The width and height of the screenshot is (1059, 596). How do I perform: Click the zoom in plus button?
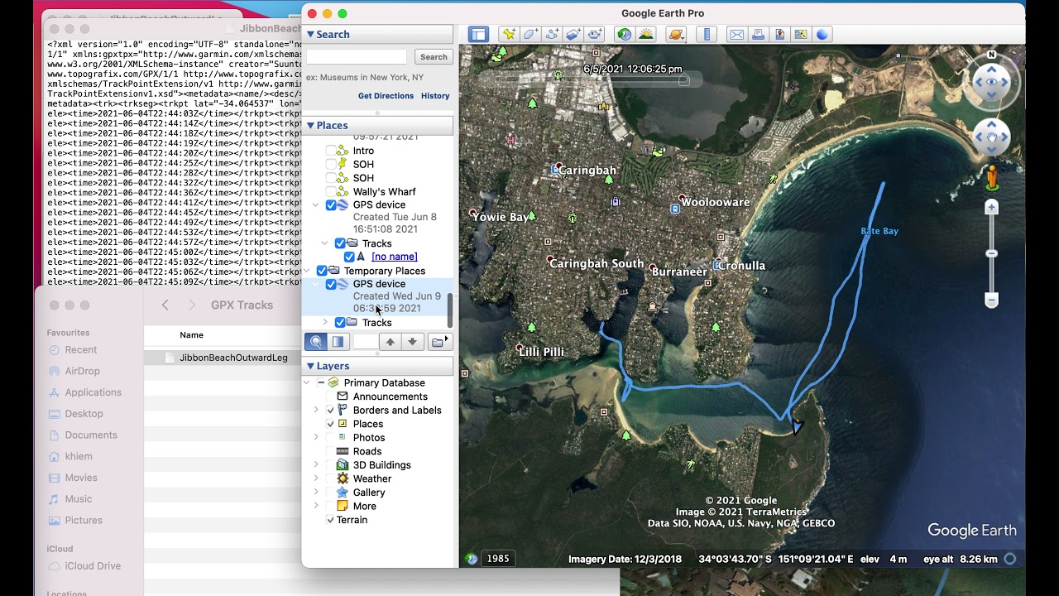[991, 208]
